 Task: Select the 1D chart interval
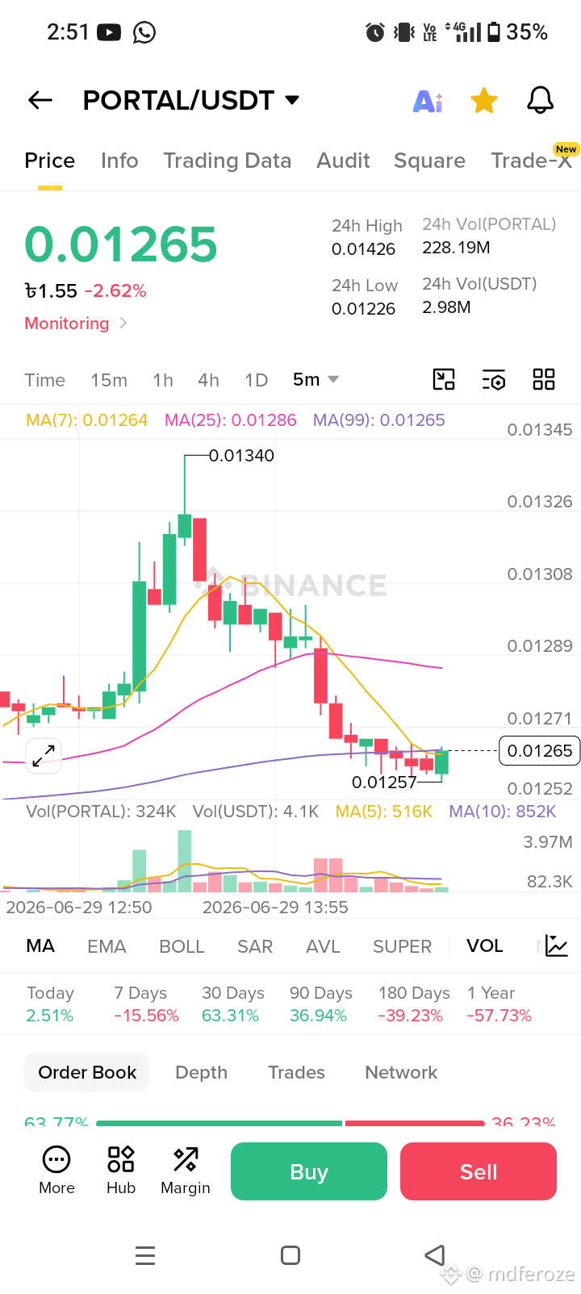pyautogui.click(x=256, y=380)
